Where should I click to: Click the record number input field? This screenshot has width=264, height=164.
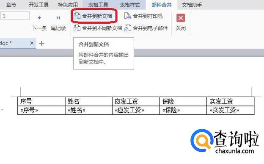point(15,16)
